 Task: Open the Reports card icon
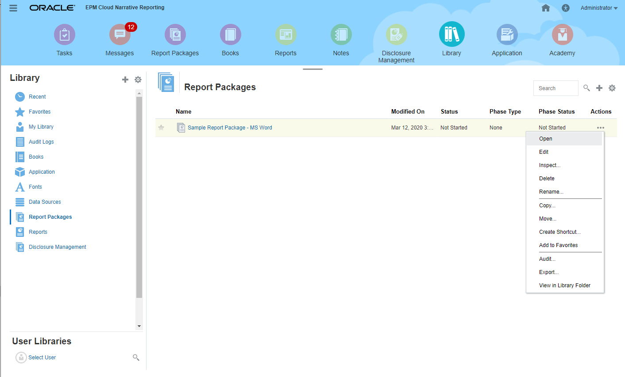[x=286, y=34]
